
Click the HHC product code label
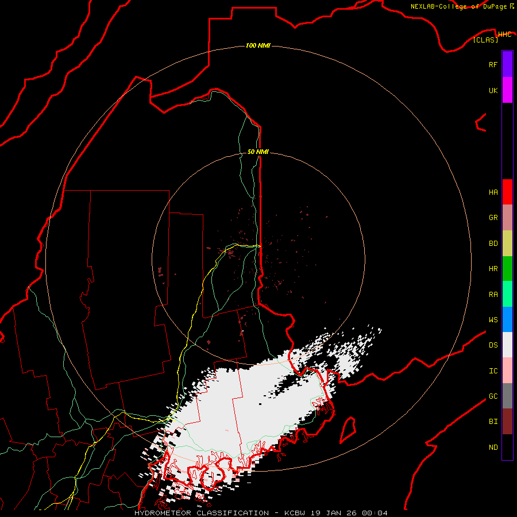click(x=504, y=34)
